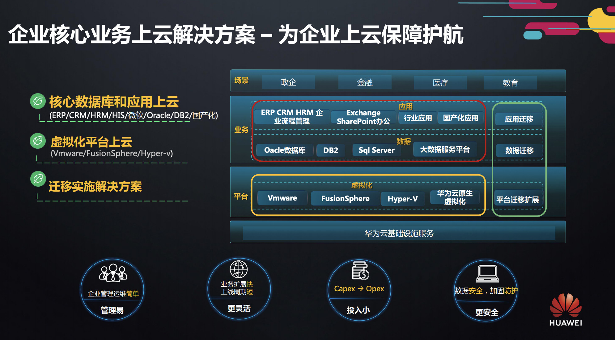Click the (Vmware/FusionSphere/Hyper-v) subtitle
This screenshot has width=615, height=340.
tap(112, 153)
